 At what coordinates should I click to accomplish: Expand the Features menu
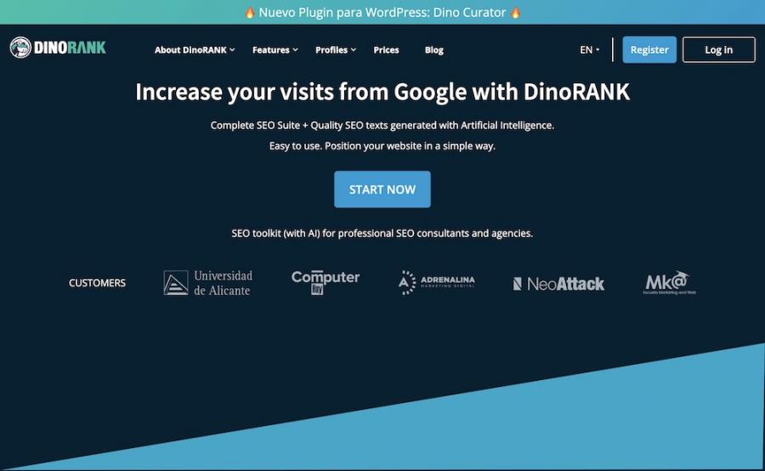click(x=275, y=50)
